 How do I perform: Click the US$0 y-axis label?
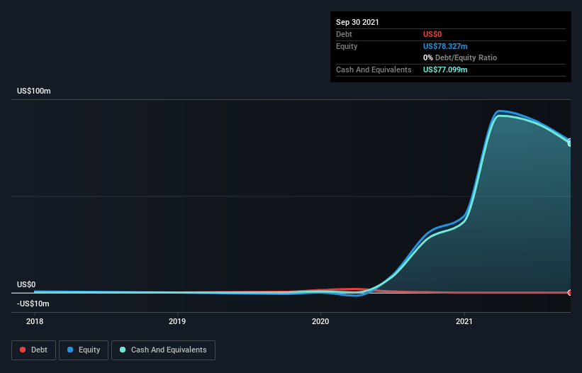click(x=26, y=284)
